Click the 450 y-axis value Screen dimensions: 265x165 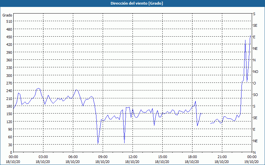click(9, 37)
